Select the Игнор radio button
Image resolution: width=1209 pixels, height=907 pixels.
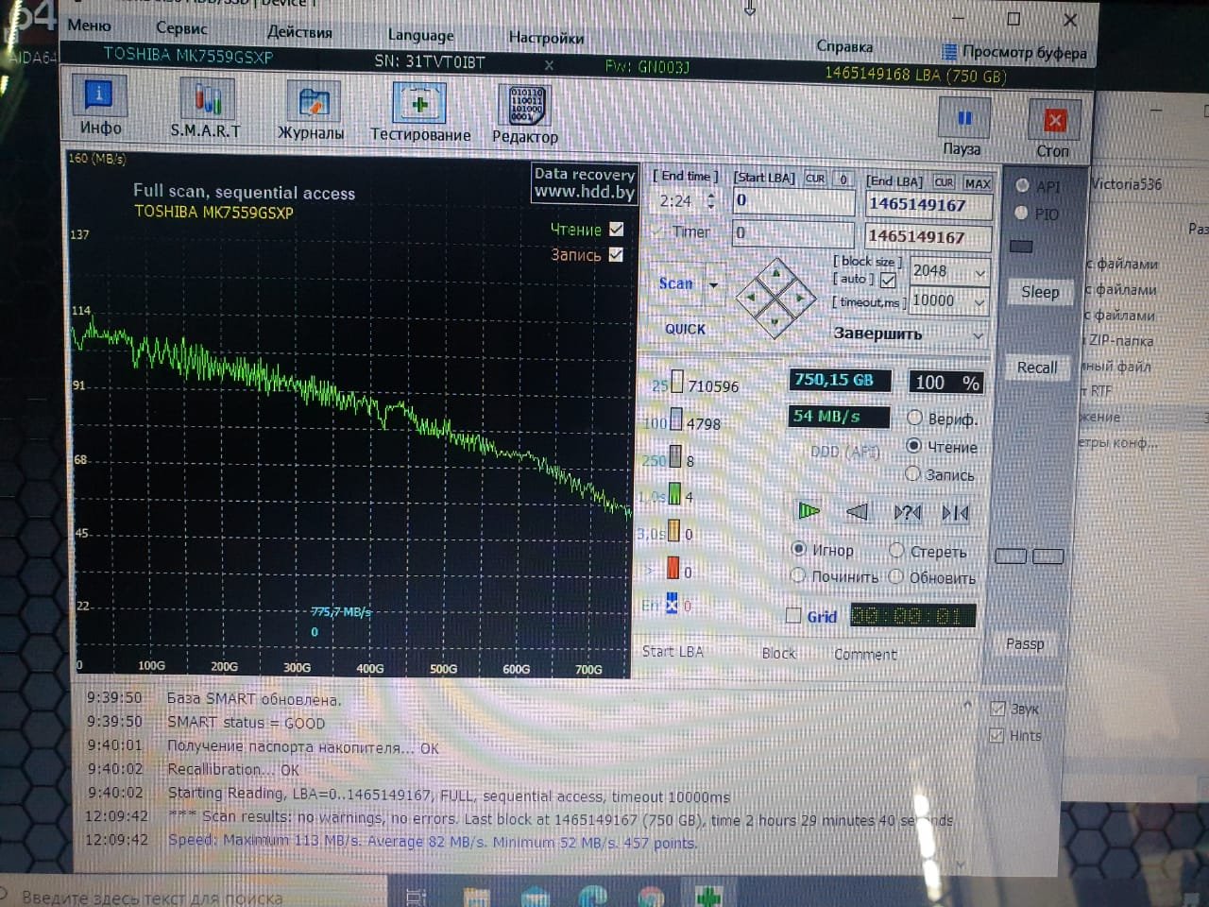tap(799, 549)
